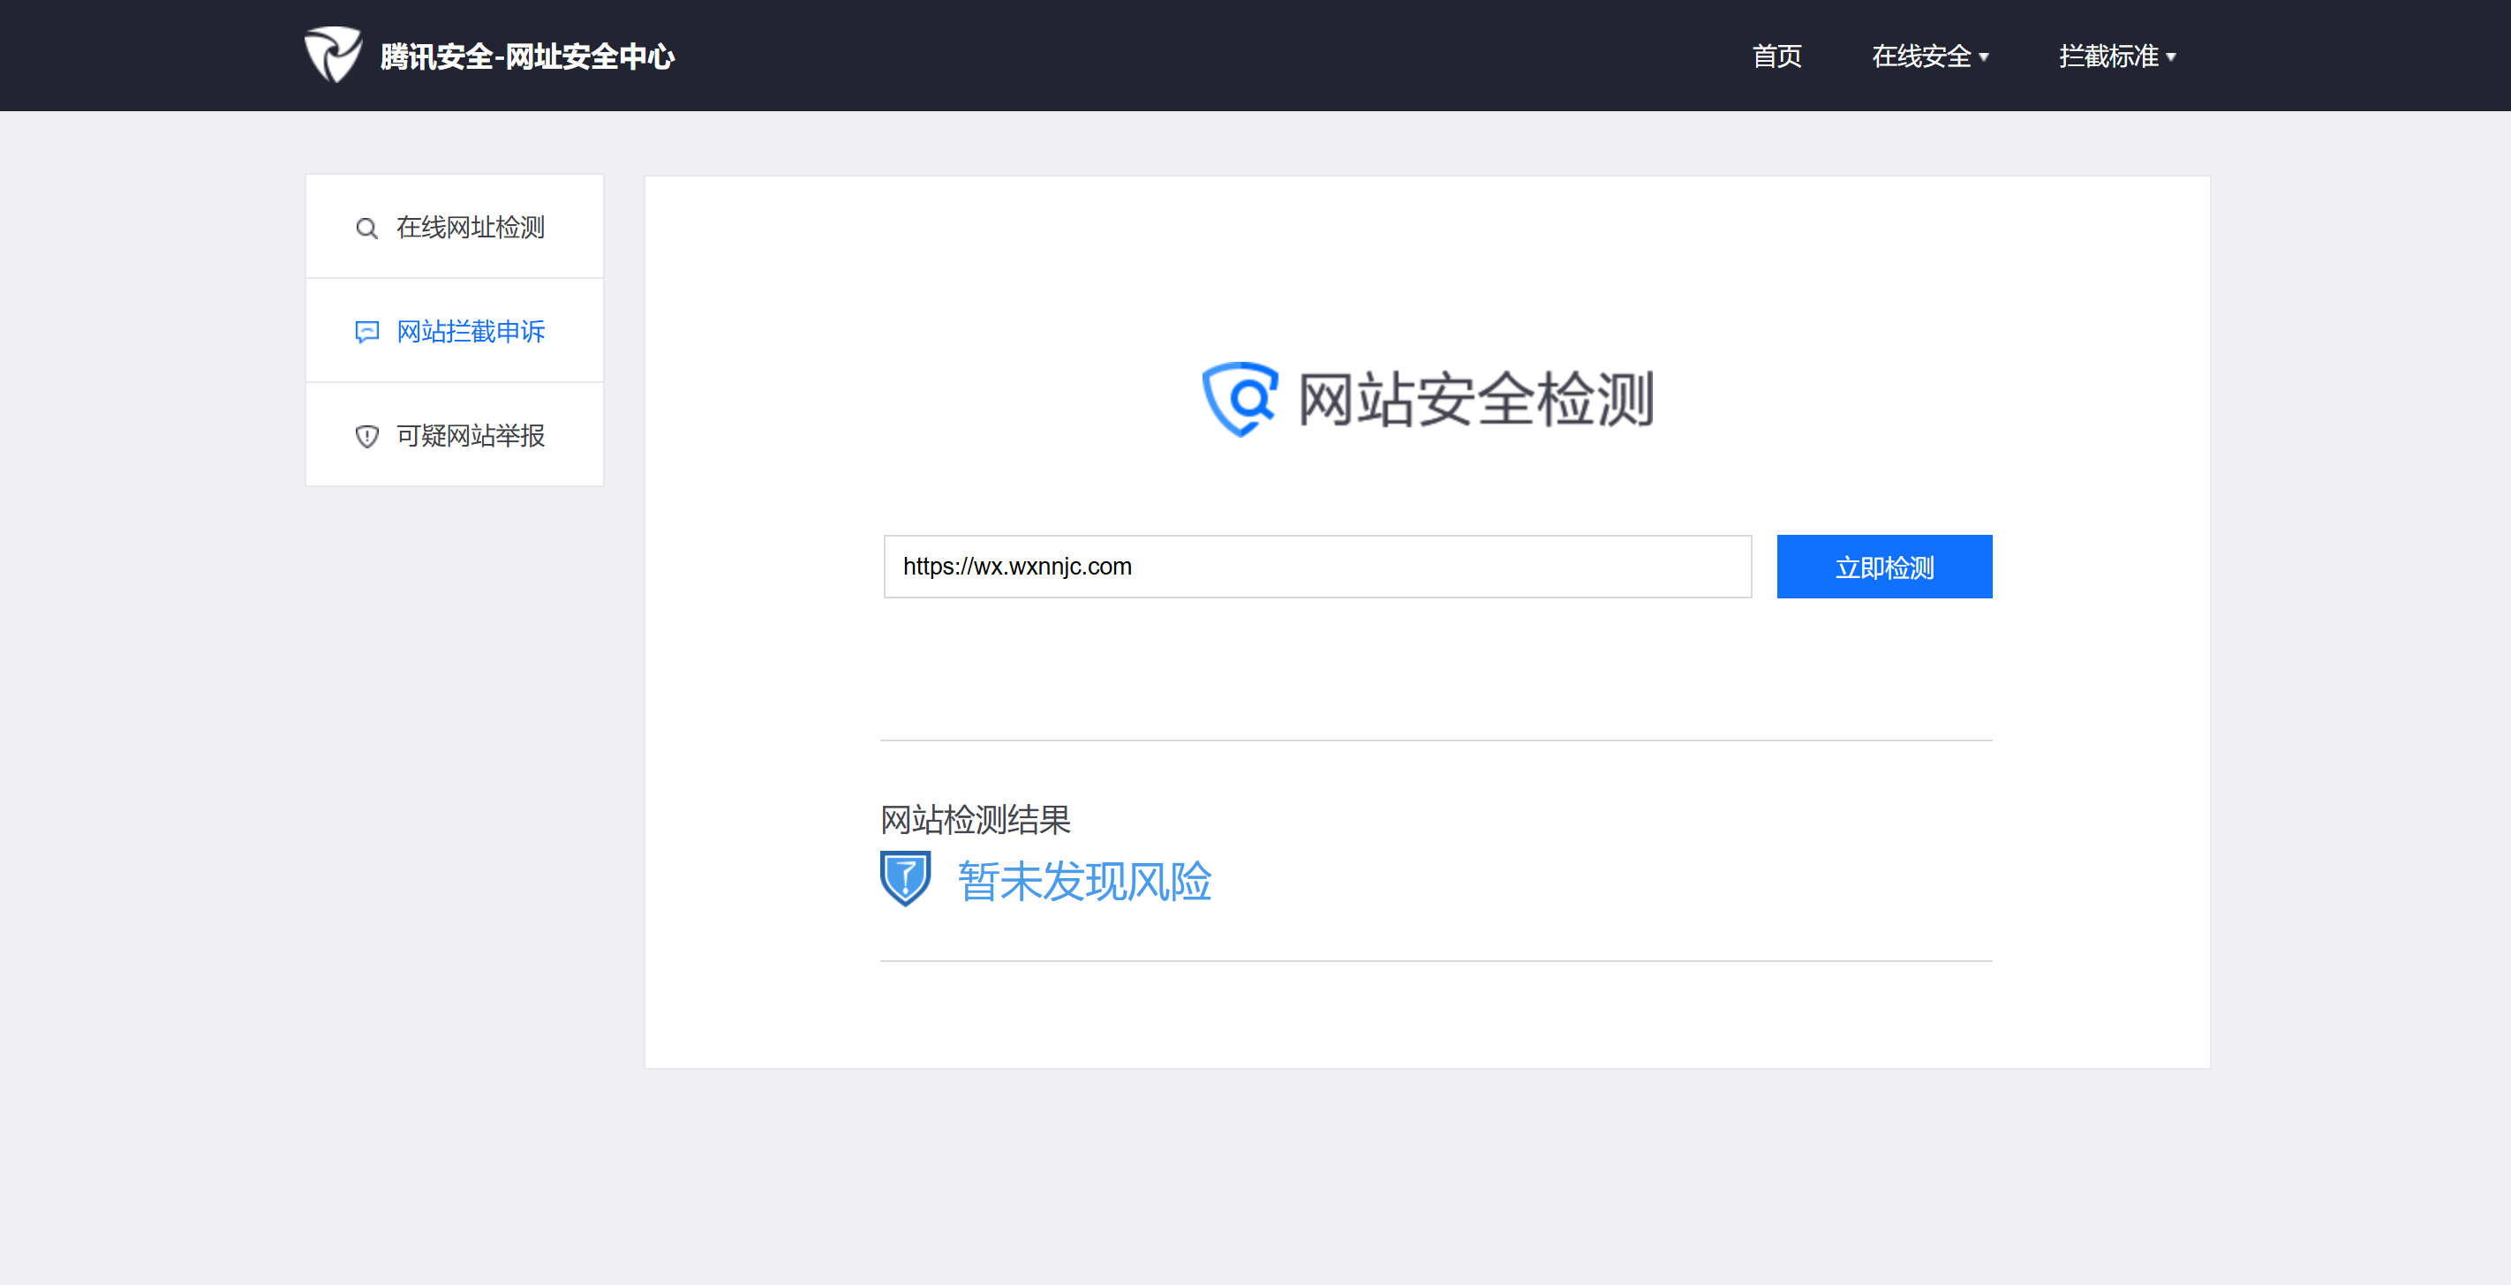Click the 暂未发现风险 result text

(x=1084, y=882)
